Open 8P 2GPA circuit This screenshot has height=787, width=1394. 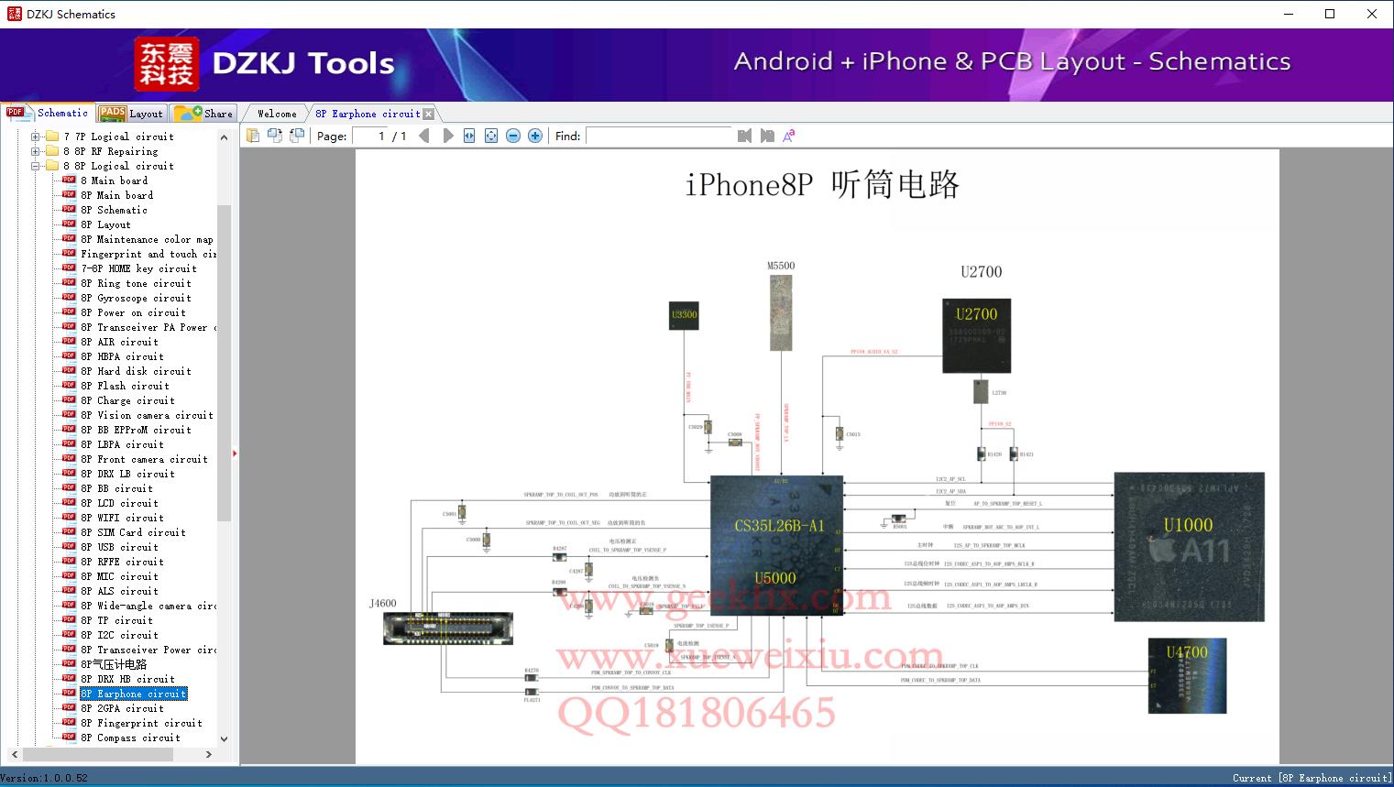click(122, 708)
